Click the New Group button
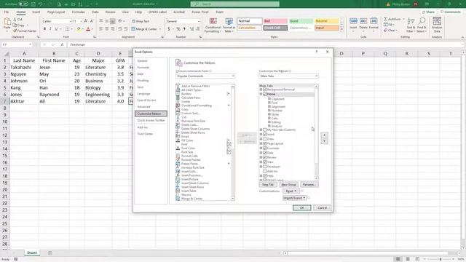The image size is (466, 262). 288,185
